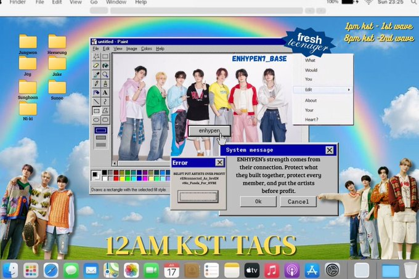Screen dimensions: 419x279
Task: Click Cancel in the System message dialog
Action: (x=298, y=201)
